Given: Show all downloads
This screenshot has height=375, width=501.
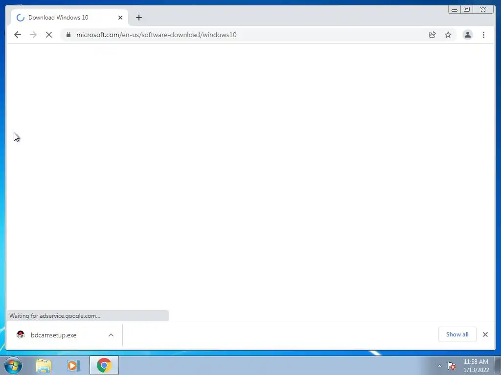Looking at the screenshot, I should (457, 334).
